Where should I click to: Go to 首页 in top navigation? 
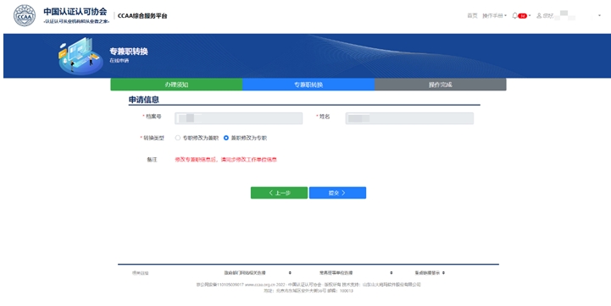(472, 16)
